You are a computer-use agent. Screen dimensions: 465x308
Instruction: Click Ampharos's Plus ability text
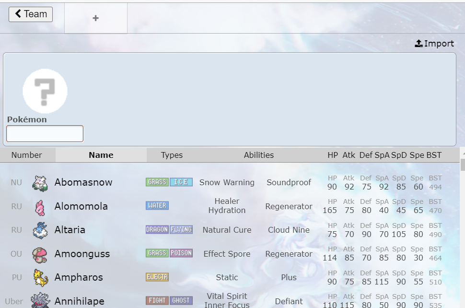click(289, 277)
